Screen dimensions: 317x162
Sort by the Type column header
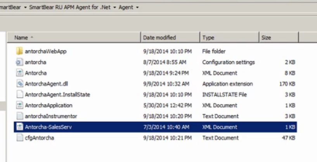(x=229, y=38)
